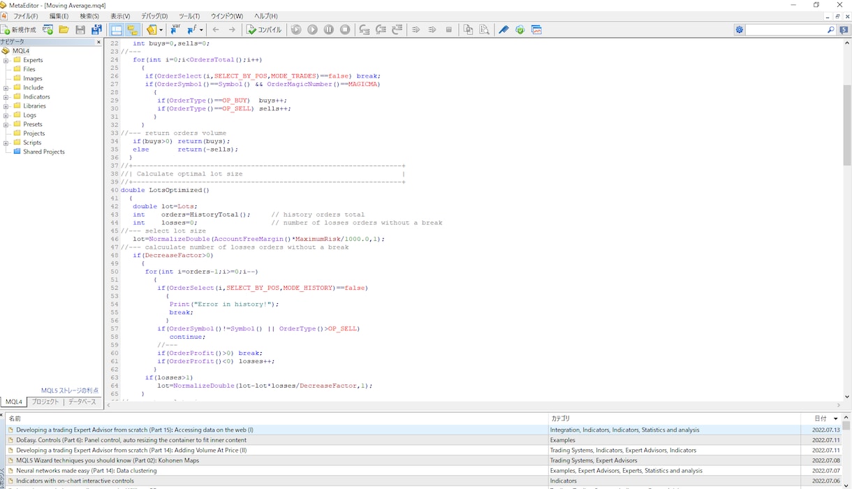Click the コンパイル compile button
This screenshot has width=852, height=489.
point(264,30)
